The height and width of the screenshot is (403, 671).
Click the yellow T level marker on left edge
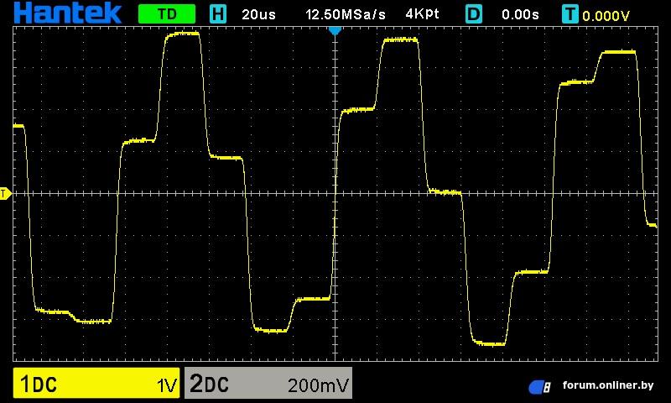[x=4, y=194]
